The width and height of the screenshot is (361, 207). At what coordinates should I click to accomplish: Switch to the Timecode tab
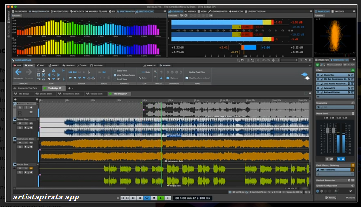[x=338, y=11]
